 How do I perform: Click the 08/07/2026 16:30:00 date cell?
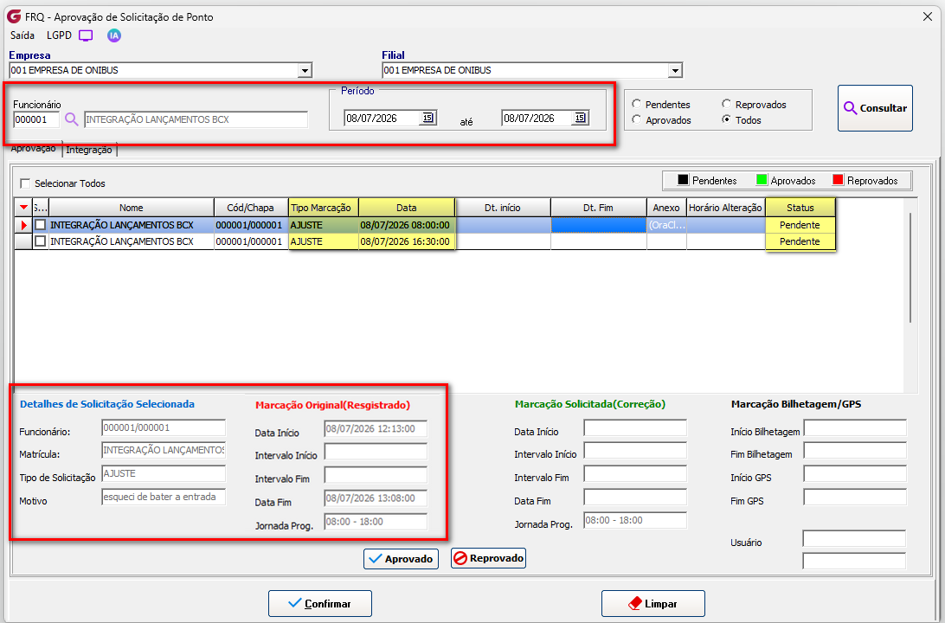point(407,241)
